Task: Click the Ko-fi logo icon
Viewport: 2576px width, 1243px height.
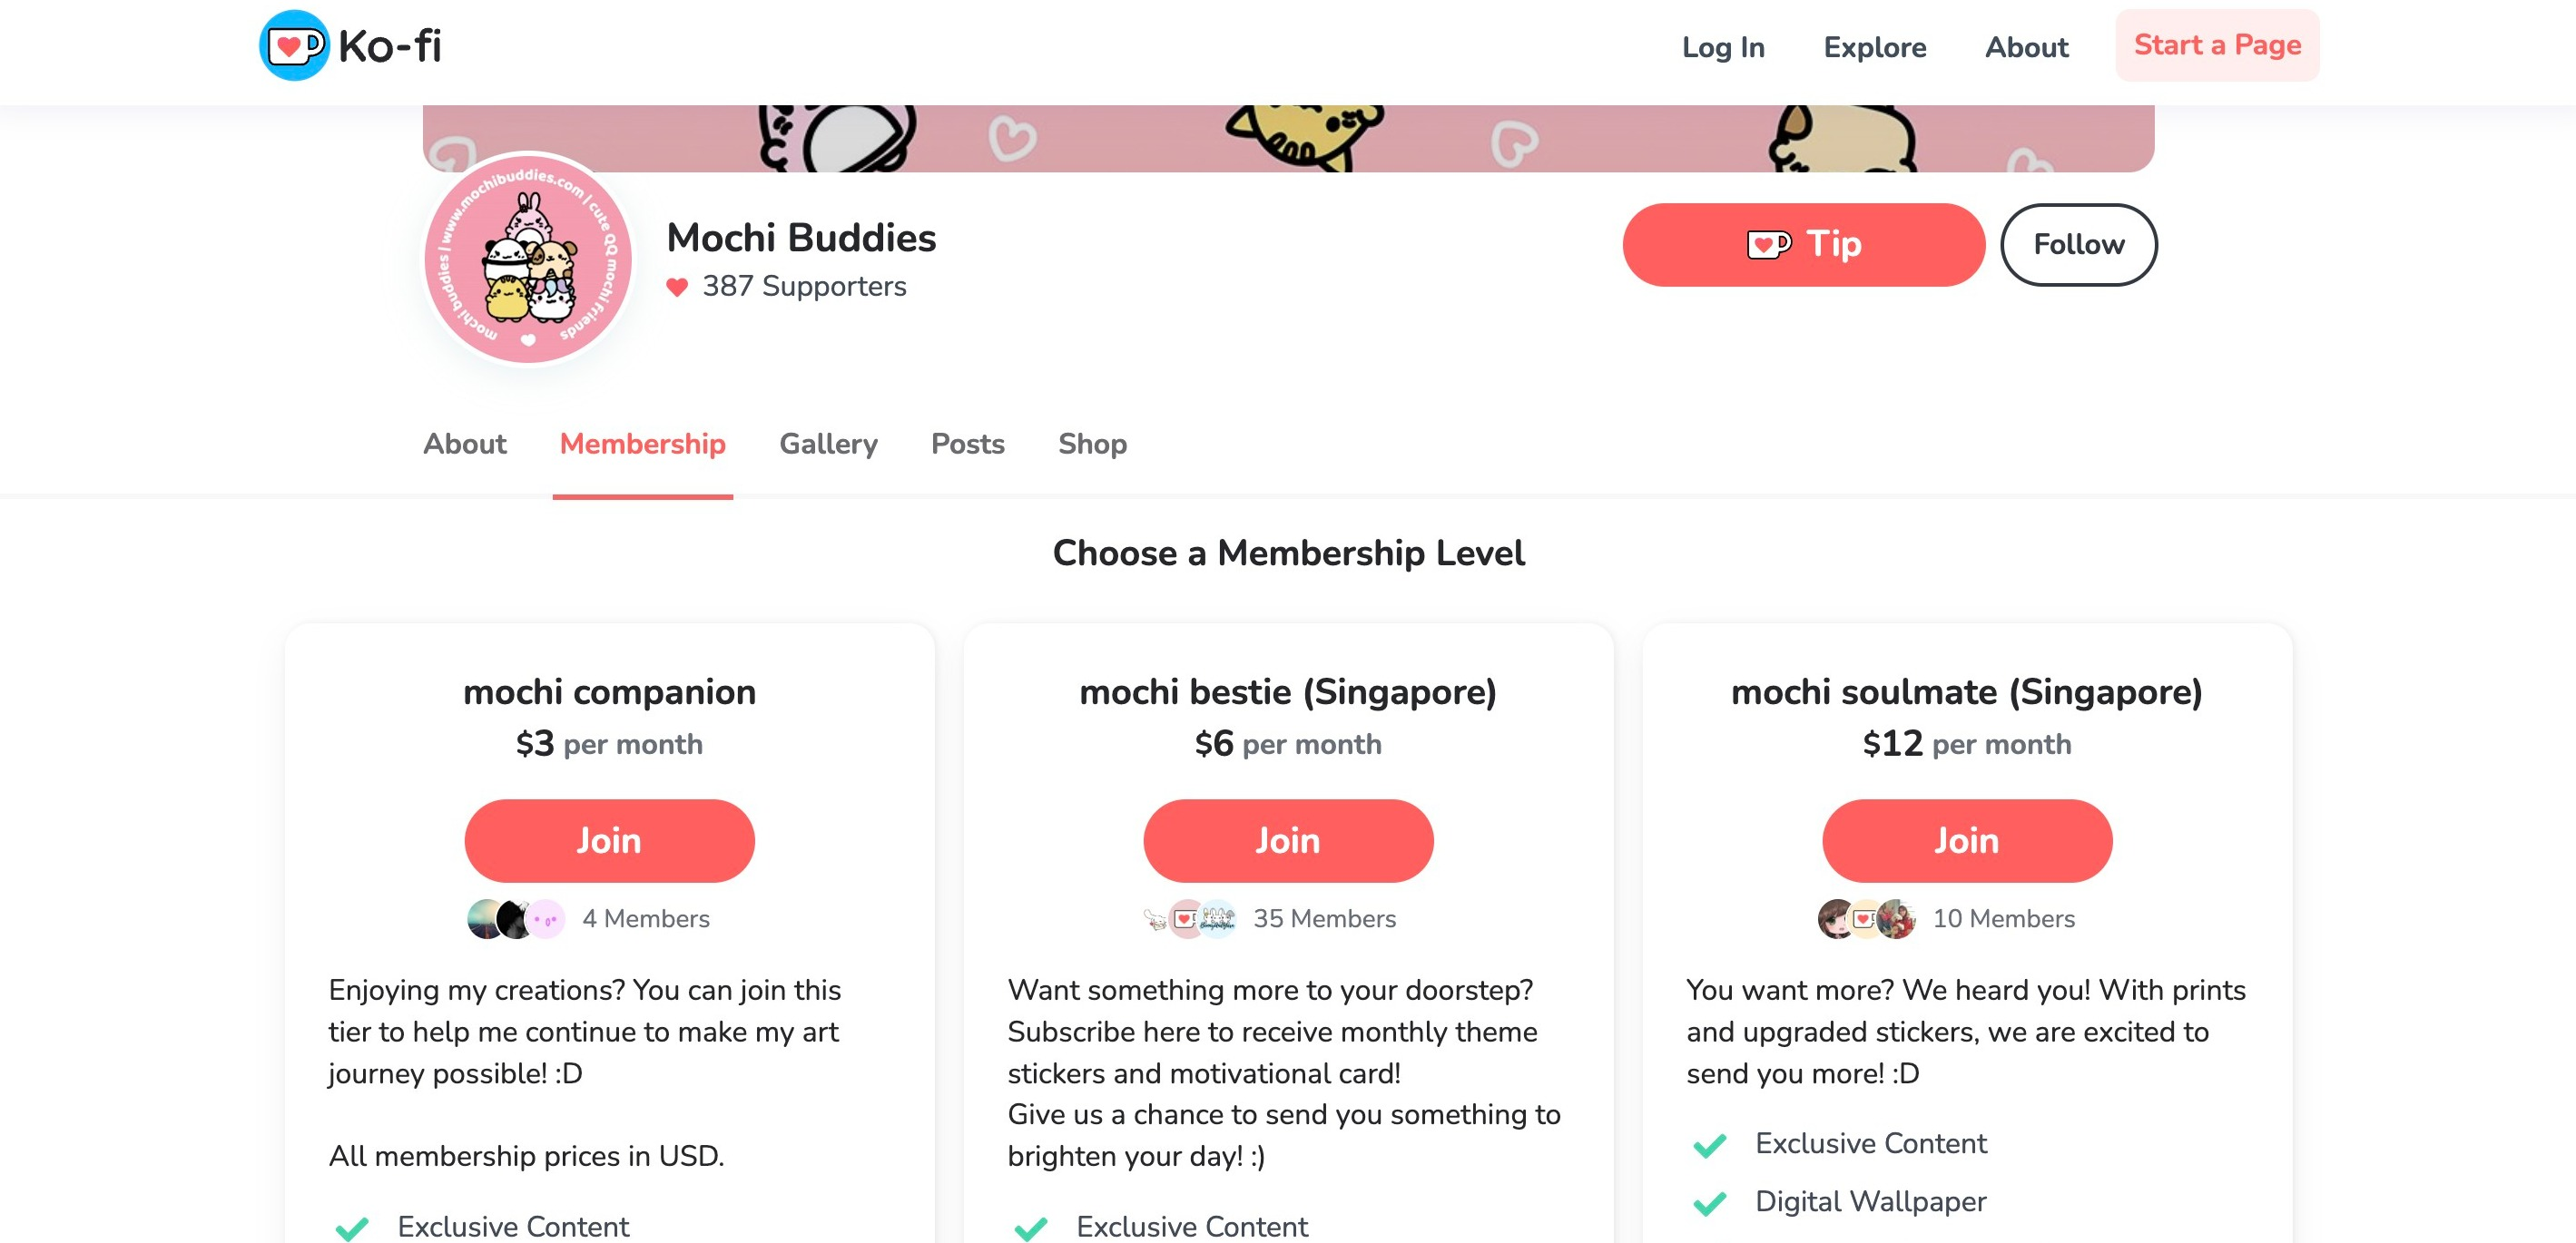Action: pyautogui.click(x=296, y=44)
